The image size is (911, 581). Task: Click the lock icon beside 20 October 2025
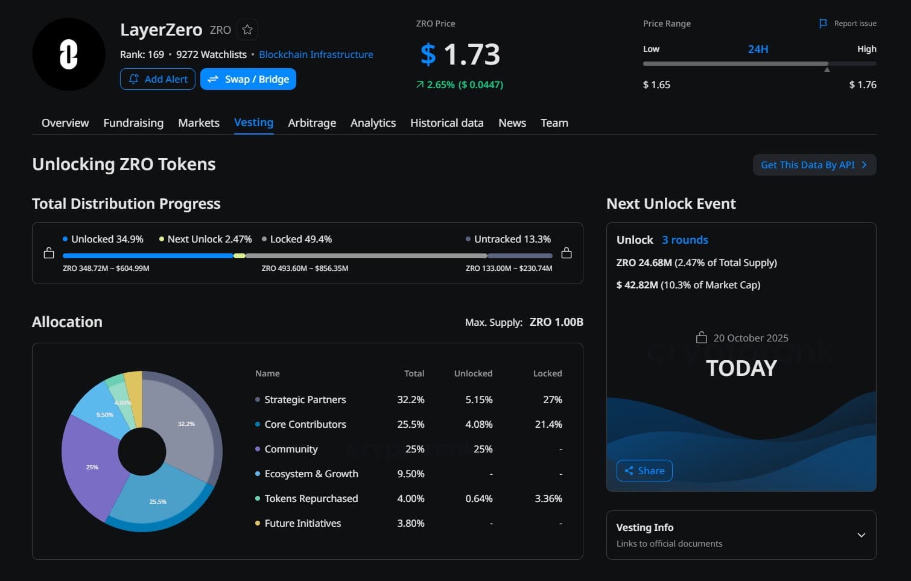coord(701,338)
